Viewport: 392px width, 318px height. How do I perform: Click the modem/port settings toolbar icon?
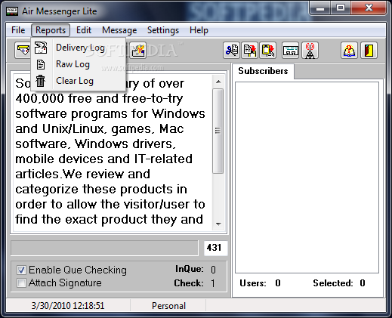tap(290, 51)
